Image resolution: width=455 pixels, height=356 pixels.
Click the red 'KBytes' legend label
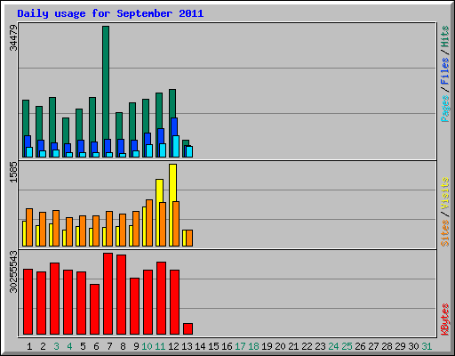445,320
